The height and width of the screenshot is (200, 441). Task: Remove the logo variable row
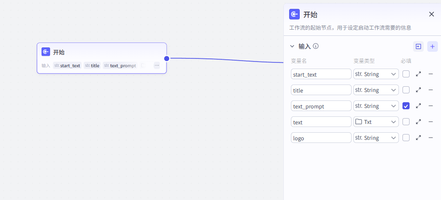tap(431, 138)
